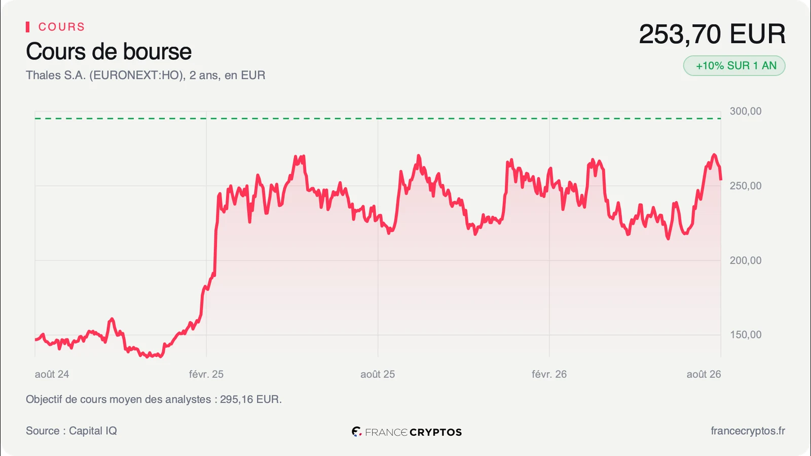
Task: Click the green dashed analyst target line
Action: [x=378, y=119]
